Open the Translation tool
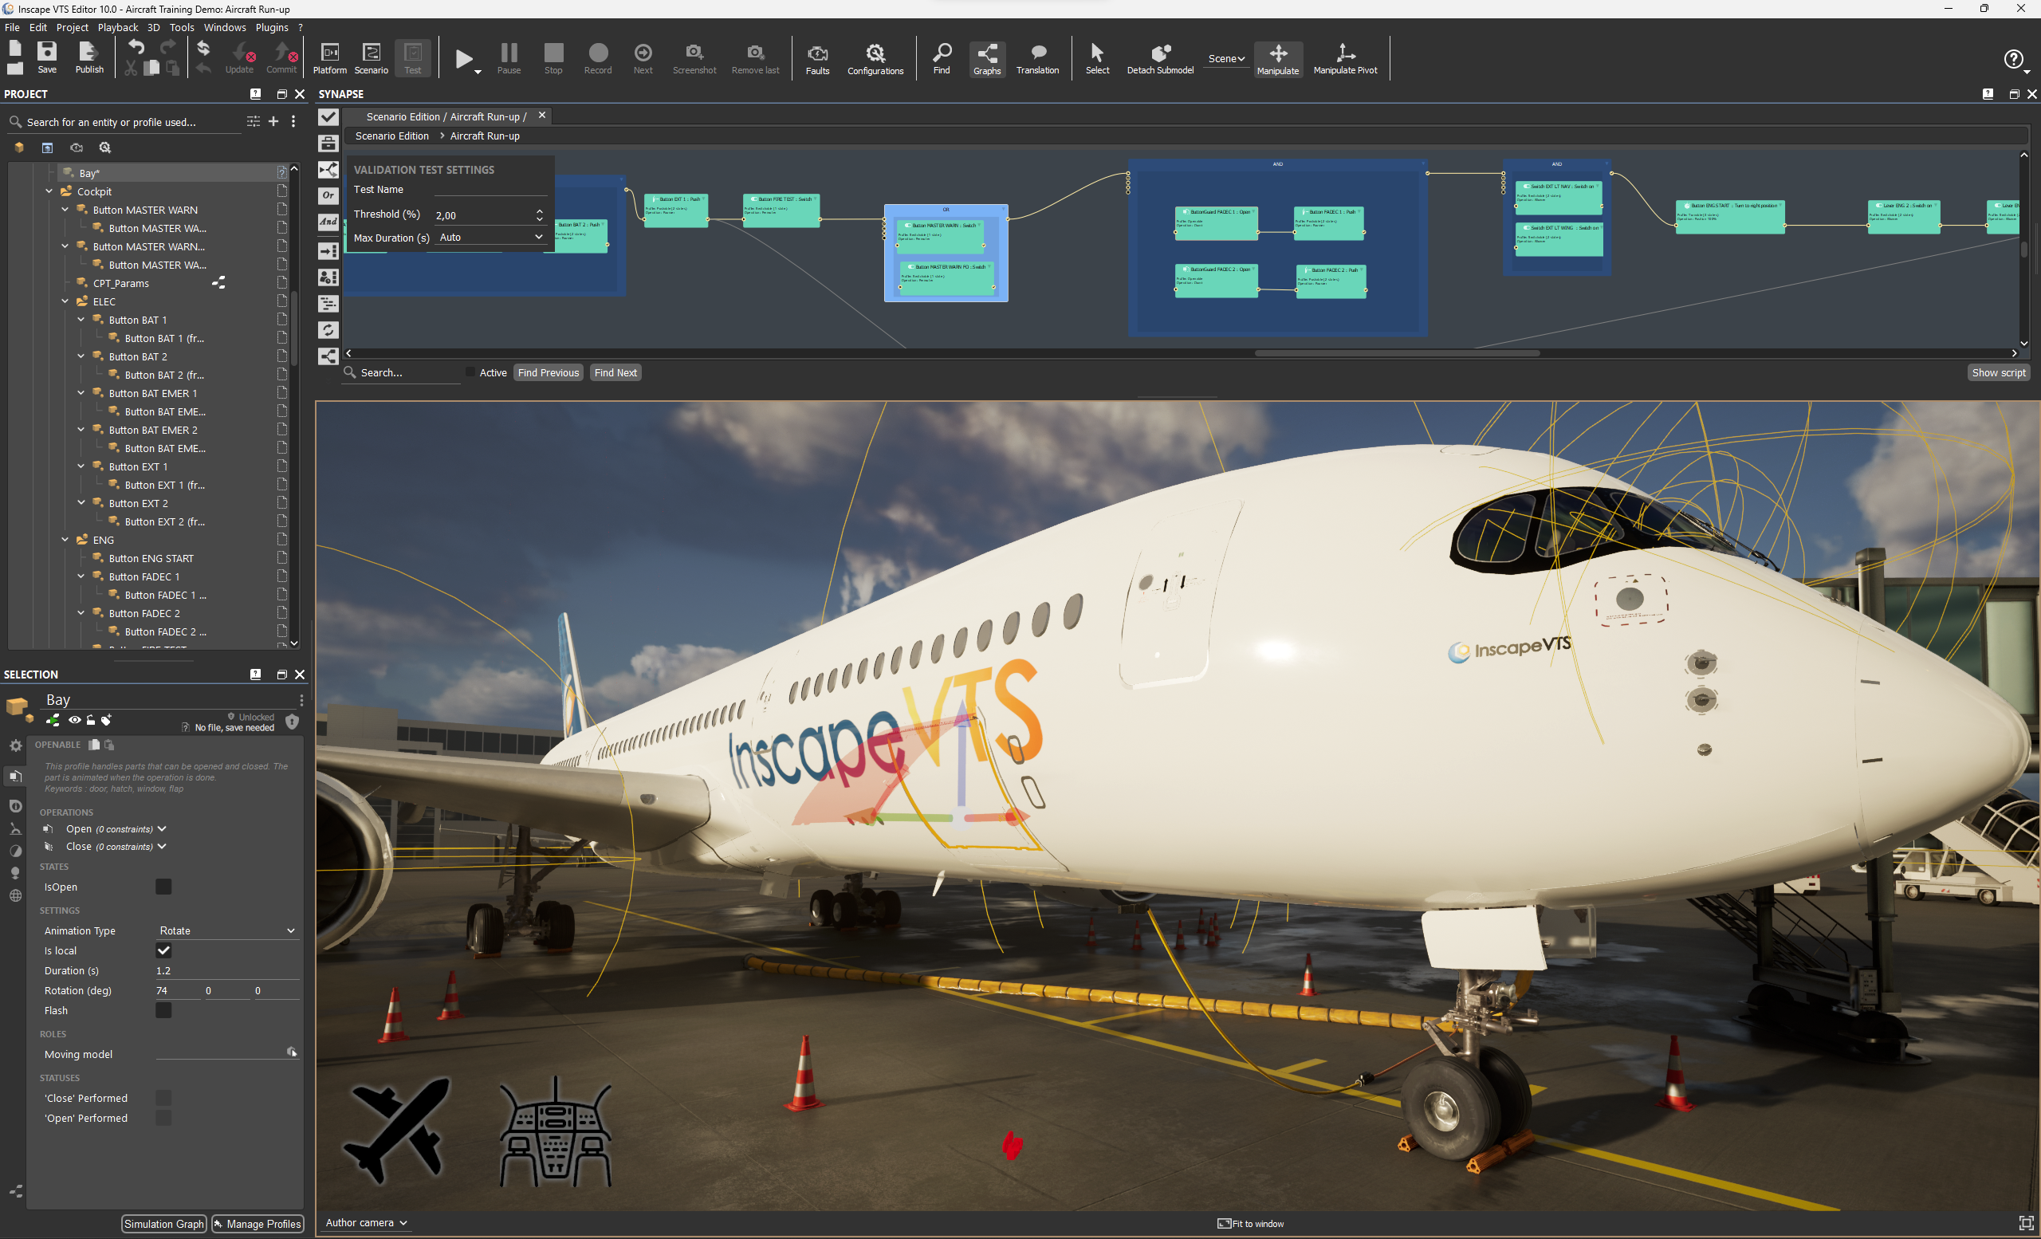The width and height of the screenshot is (2041, 1239). [1037, 58]
